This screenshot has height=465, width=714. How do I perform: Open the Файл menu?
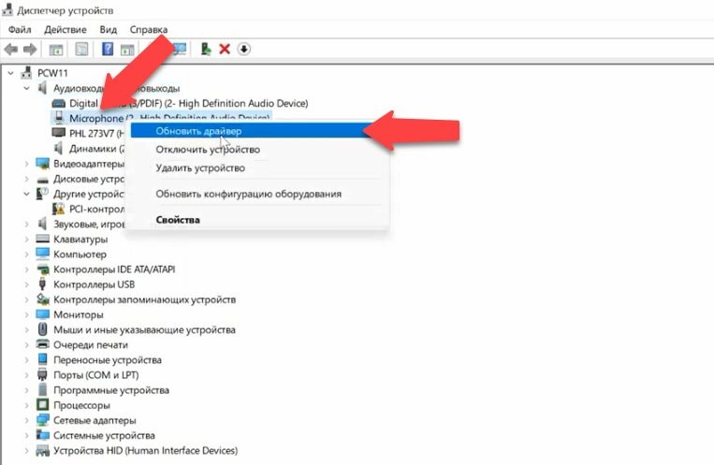[x=20, y=30]
